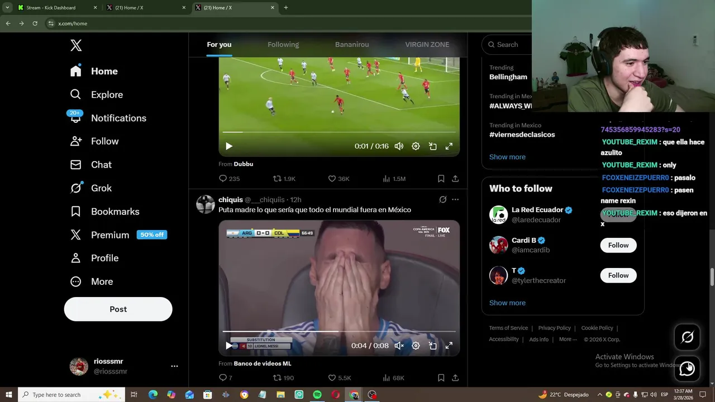Open more options on chiquis post
The width and height of the screenshot is (715, 402).
[x=455, y=199]
